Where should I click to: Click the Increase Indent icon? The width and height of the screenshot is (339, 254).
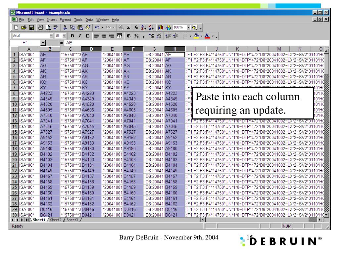point(175,36)
